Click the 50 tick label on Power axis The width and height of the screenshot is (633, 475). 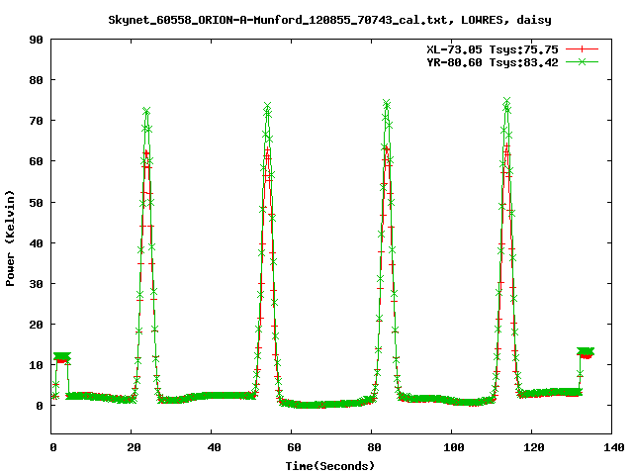click(x=36, y=202)
